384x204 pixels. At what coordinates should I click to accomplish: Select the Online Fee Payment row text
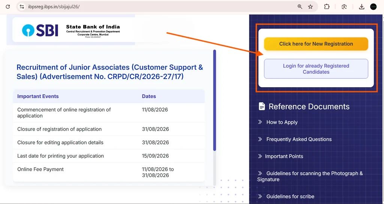point(40,169)
